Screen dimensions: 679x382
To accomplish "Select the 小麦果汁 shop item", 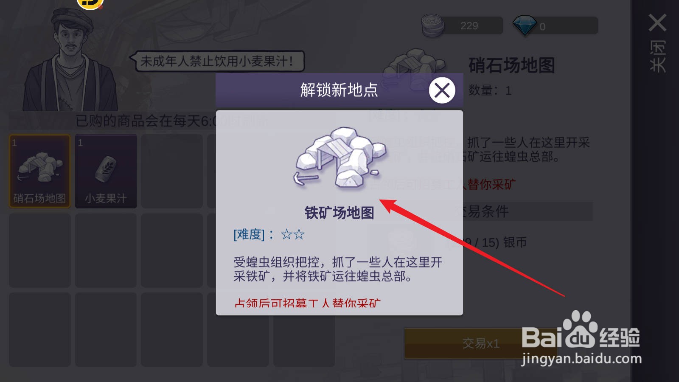I will coord(106,171).
